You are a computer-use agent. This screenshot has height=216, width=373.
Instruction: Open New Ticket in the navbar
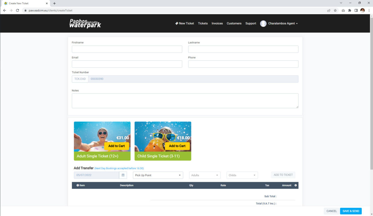(185, 23)
